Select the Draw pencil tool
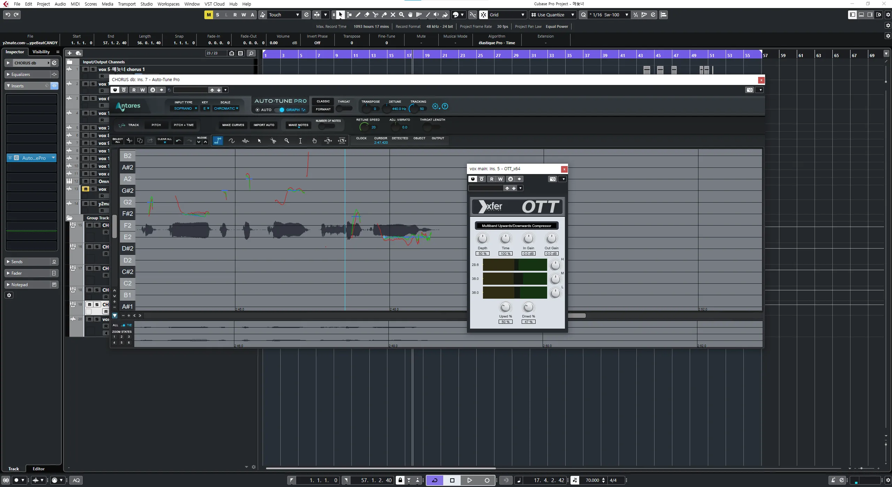This screenshot has width=892, height=487. [x=358, y=15]
